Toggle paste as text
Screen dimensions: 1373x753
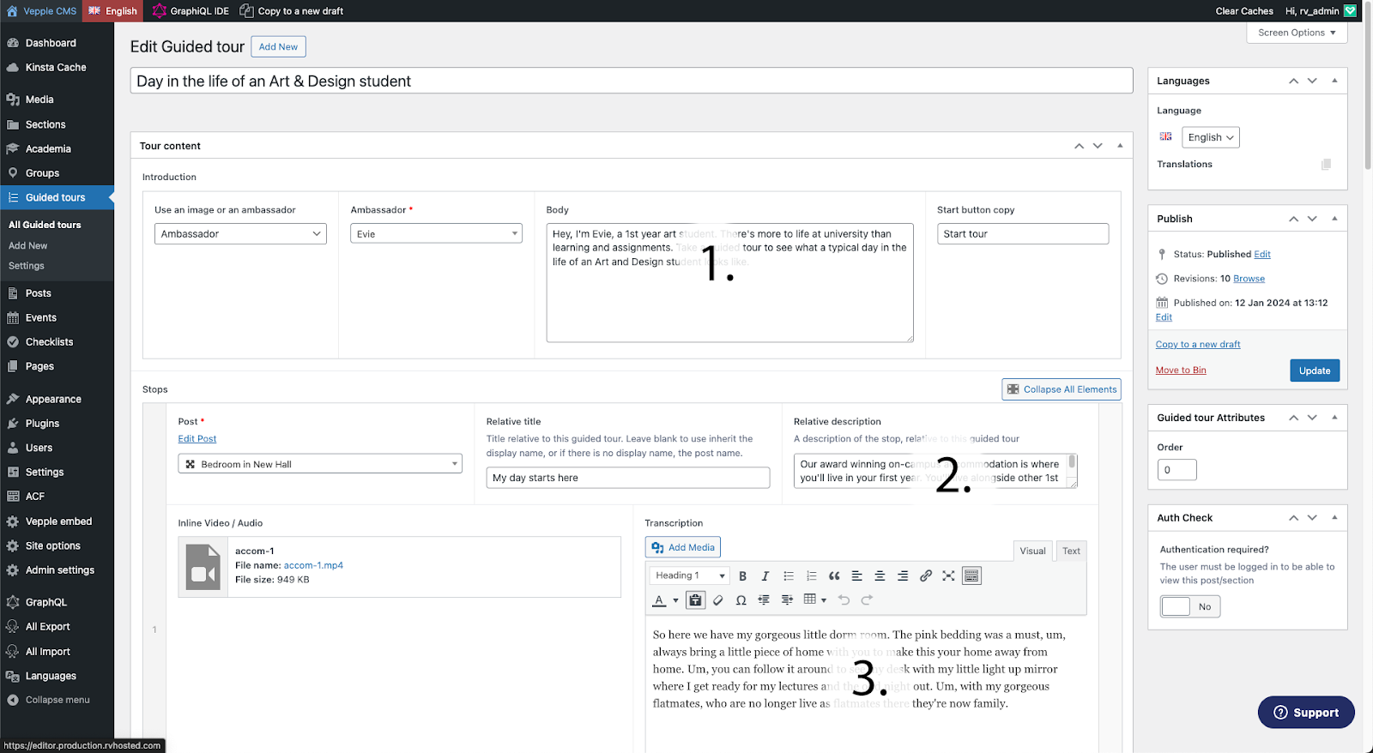(x=696, y=600)
